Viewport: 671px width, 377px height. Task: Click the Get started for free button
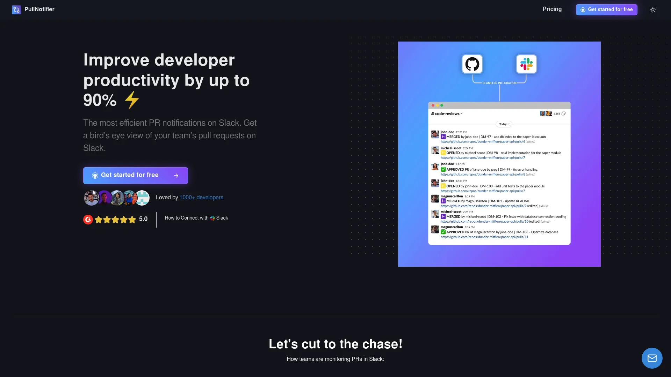coord(136,175)
